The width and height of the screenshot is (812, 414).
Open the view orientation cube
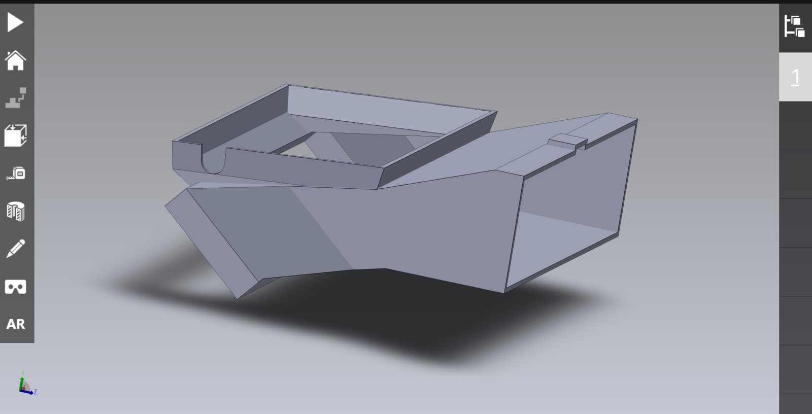click(15, 136)
